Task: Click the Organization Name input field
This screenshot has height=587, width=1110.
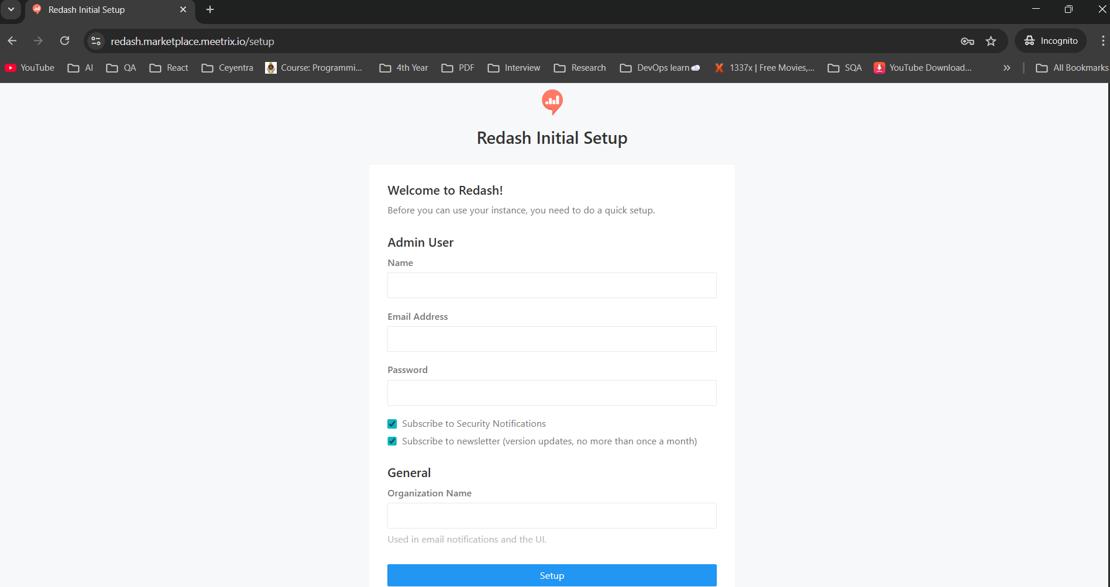Action: coord(551,515)
